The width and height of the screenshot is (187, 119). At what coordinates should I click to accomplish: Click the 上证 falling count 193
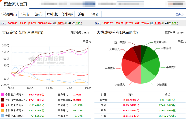[78, 23]
